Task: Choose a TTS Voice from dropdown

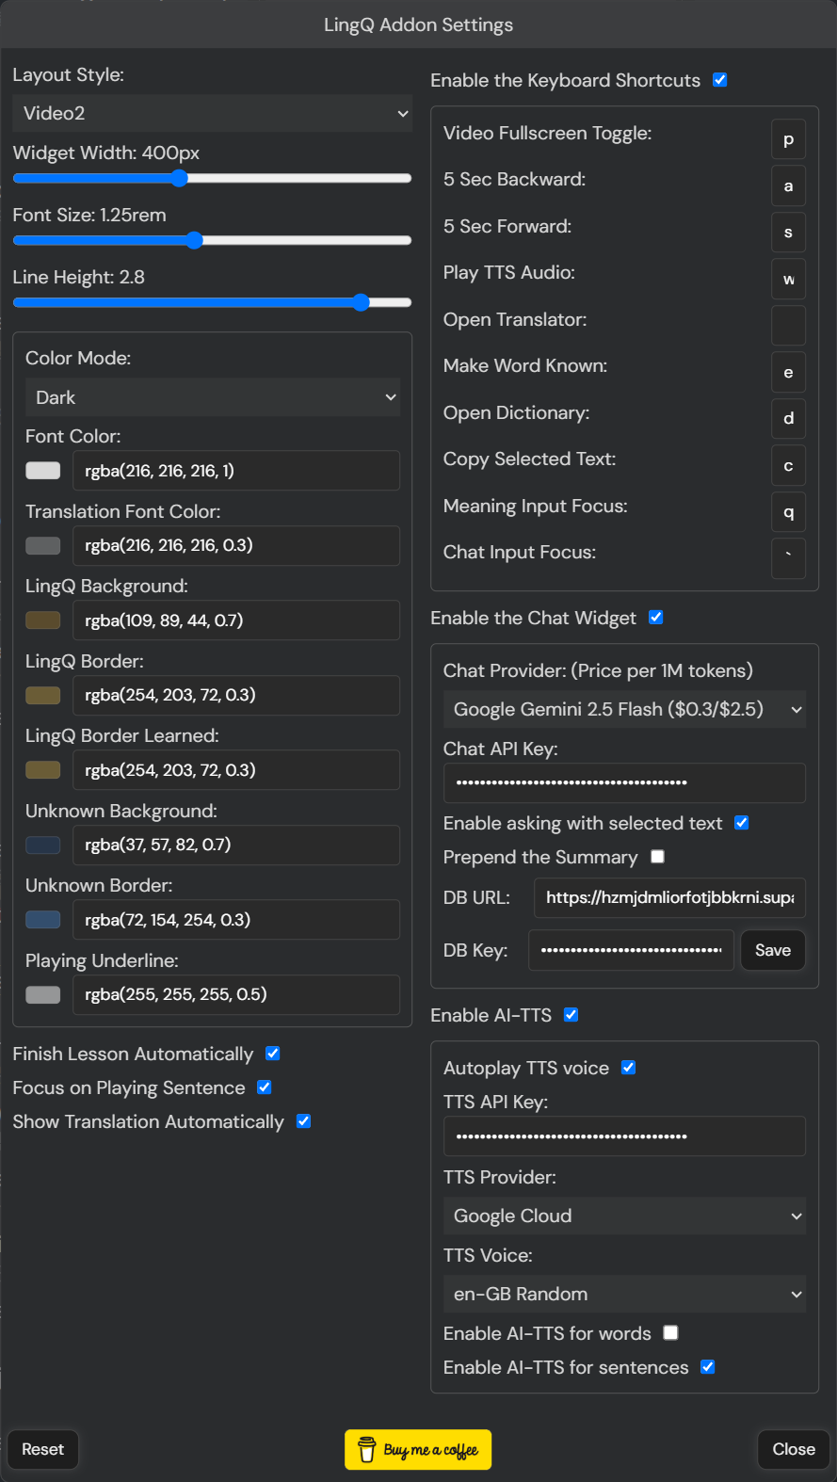Action: (x=624, y=1295)
